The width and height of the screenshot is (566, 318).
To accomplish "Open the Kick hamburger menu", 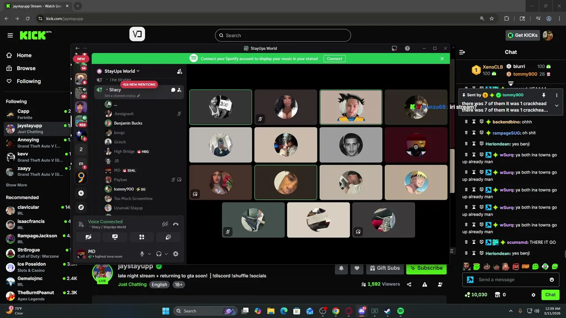I will coord(10,35).
